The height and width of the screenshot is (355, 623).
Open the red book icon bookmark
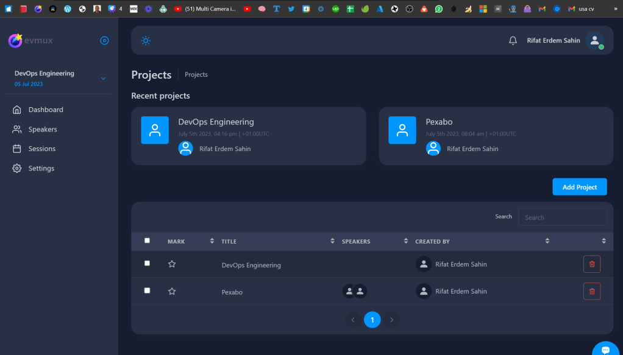tap(23, 9)
